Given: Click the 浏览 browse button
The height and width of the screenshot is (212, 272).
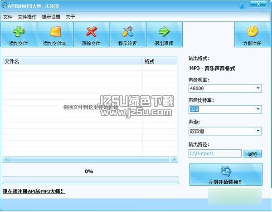Looking at the screenshot, I should point(253,154).
